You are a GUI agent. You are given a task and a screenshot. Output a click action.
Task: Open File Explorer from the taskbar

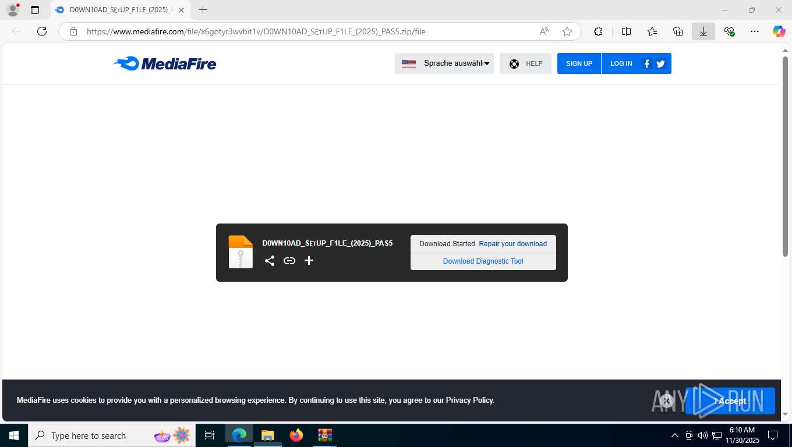tap(267, 435)
